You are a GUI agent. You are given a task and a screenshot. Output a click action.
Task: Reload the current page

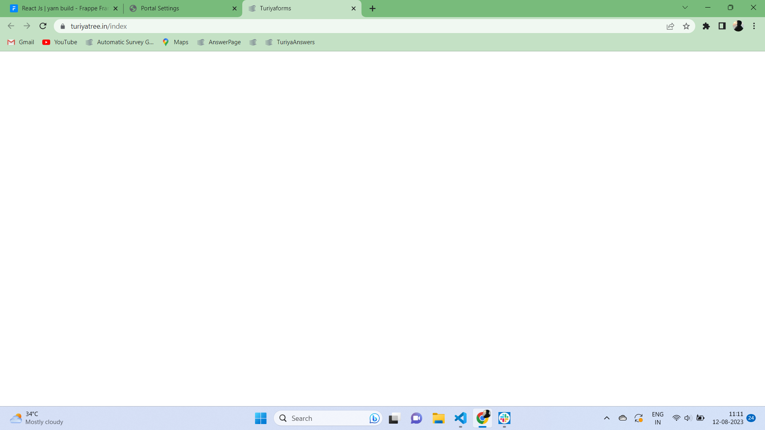(43, 26)
